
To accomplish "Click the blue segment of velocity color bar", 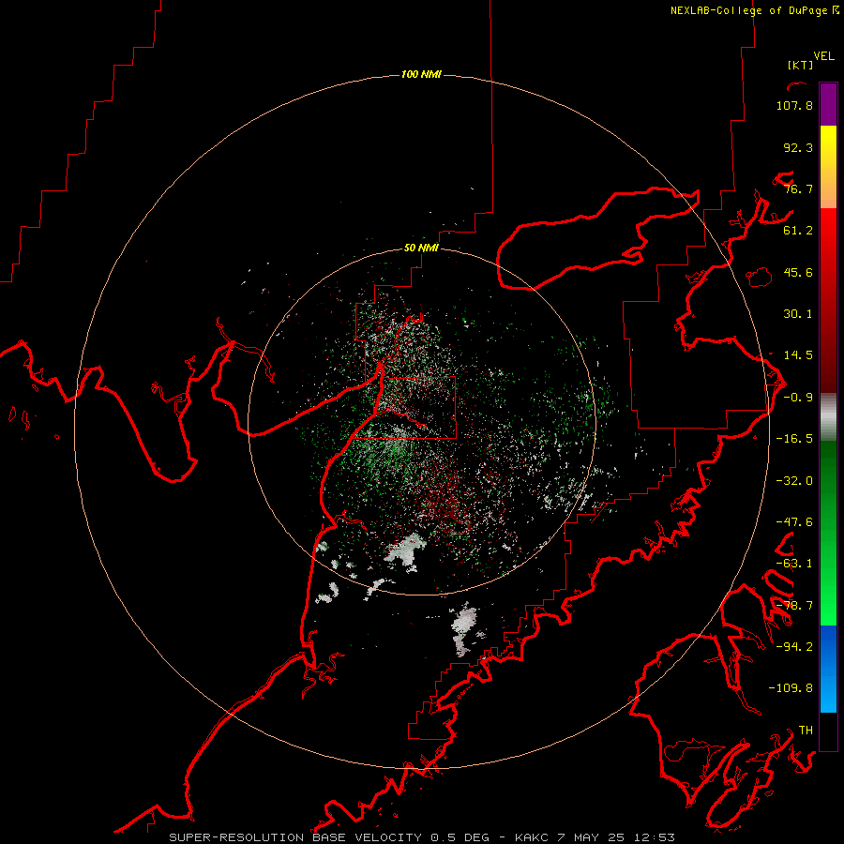I will pyautogui.click(x=828, y=669).
